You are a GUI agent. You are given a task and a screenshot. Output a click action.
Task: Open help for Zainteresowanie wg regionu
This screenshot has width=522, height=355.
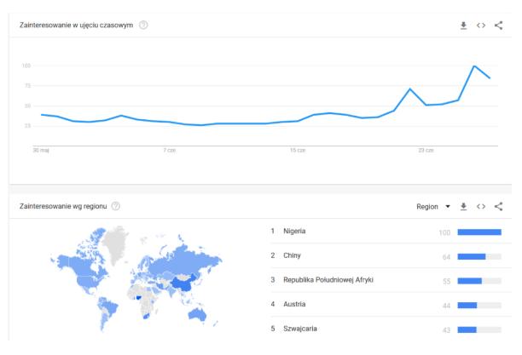click(x=115, y=206)
